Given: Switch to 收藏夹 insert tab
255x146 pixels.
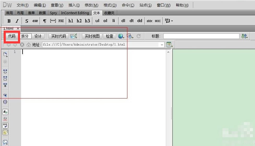Looking at the screenshot, I should click(109, 13).
